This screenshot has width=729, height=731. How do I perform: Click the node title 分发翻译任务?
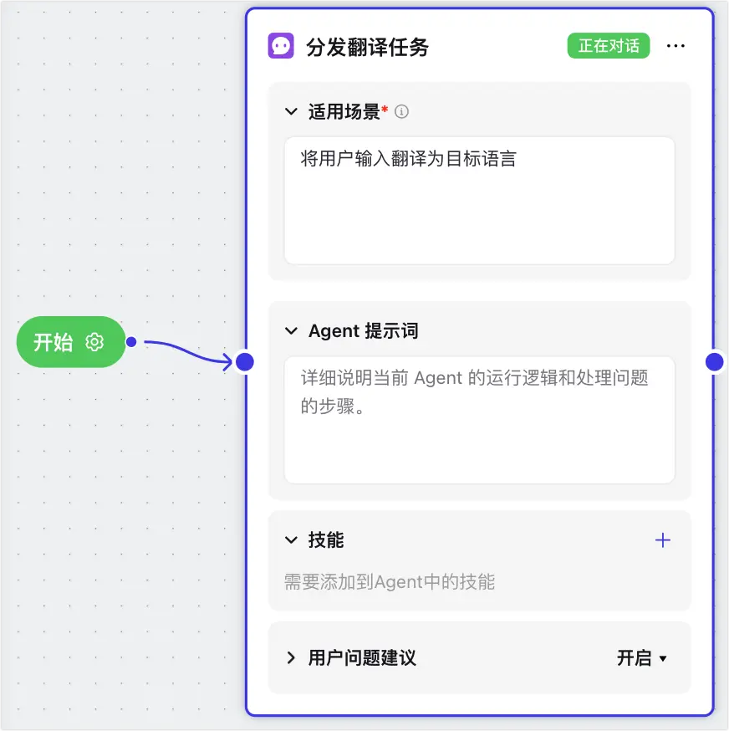(x=365, y=46)
